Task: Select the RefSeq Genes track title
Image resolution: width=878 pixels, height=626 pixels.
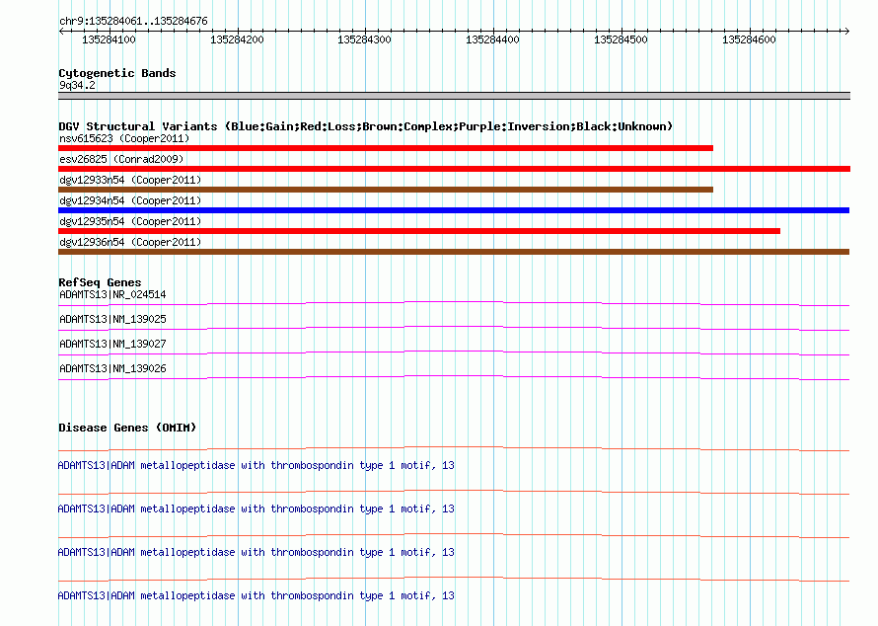Action: click(x=100, y=282)
